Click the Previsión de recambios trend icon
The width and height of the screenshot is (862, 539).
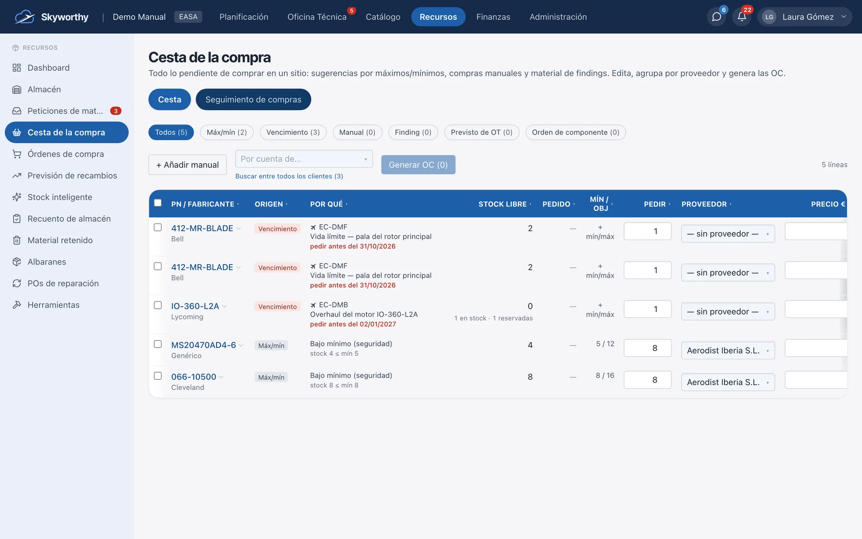(17, 175)
